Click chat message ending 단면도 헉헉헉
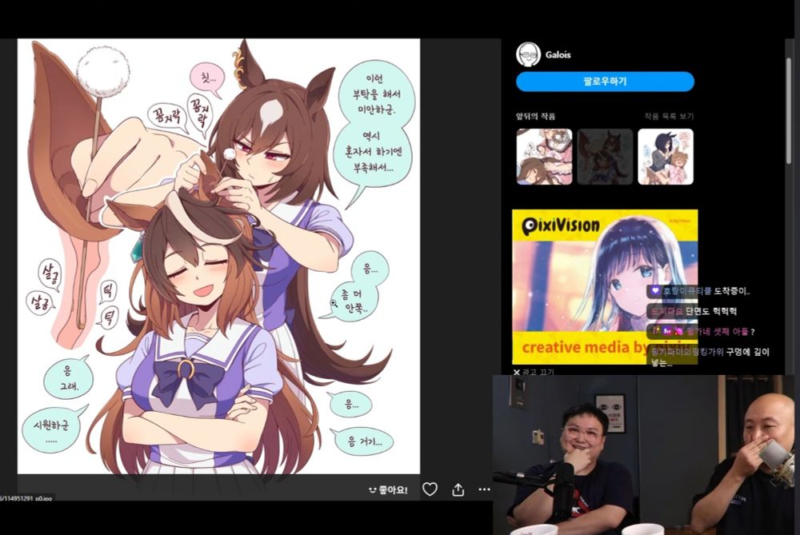 point(694,311)
